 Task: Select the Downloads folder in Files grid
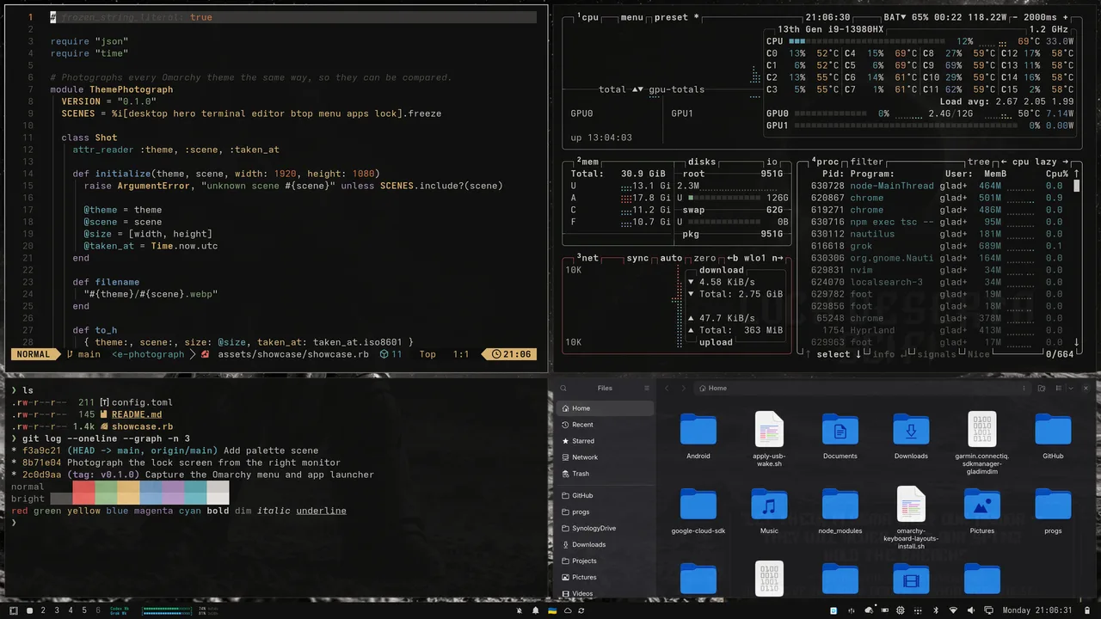911,429
